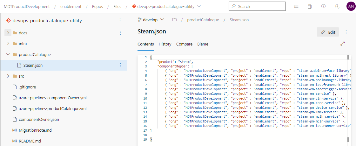Collapse the productCatalogue folder

click(x=8, y=54)
